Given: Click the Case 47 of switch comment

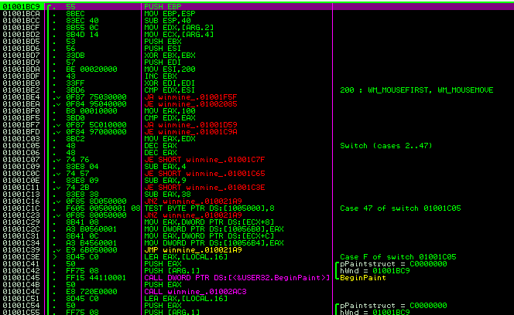Looking at the screenshot, I should pyautogui.click(x=400, y=208).
